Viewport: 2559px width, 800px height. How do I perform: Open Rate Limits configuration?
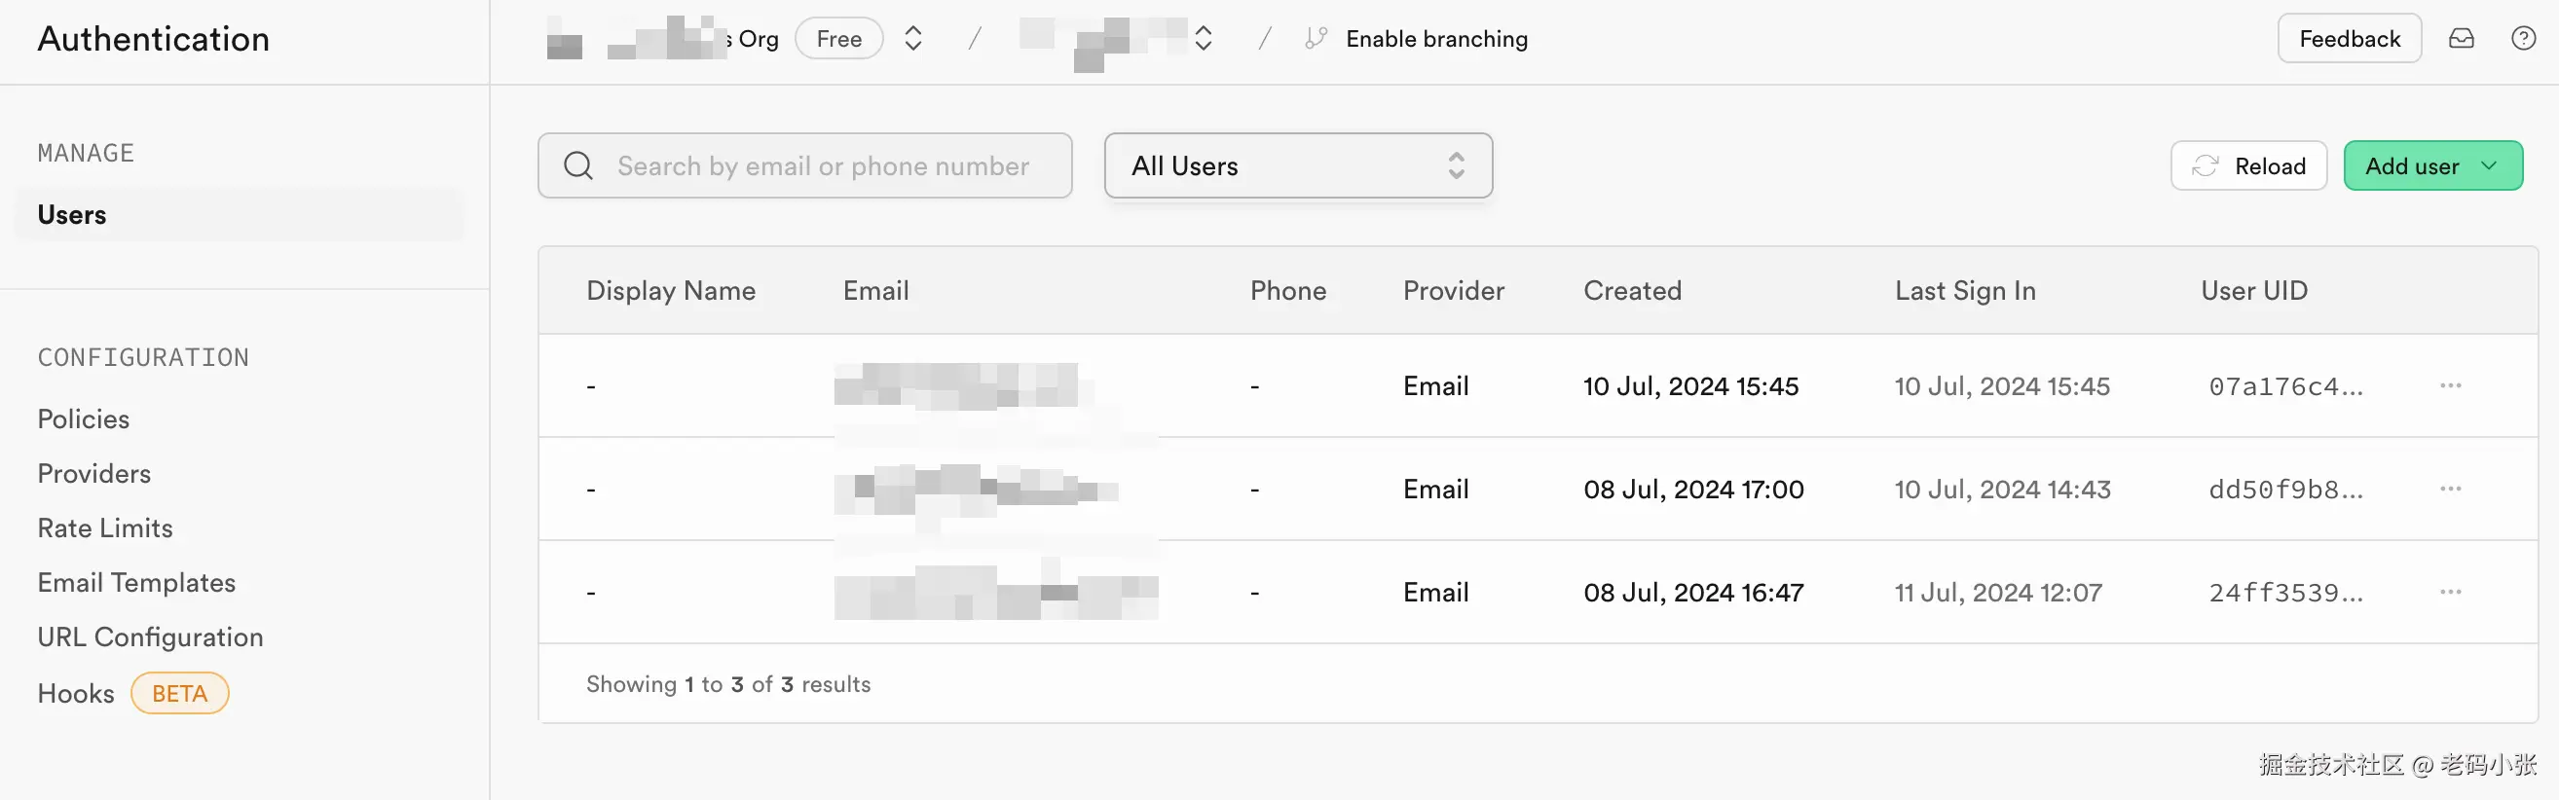(105, 528)
